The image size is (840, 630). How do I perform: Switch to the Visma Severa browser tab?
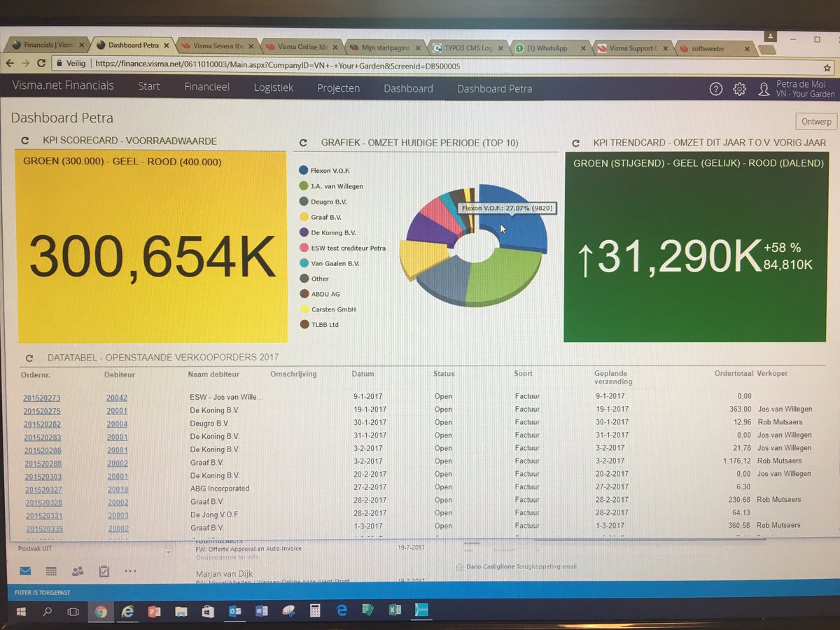217,46
